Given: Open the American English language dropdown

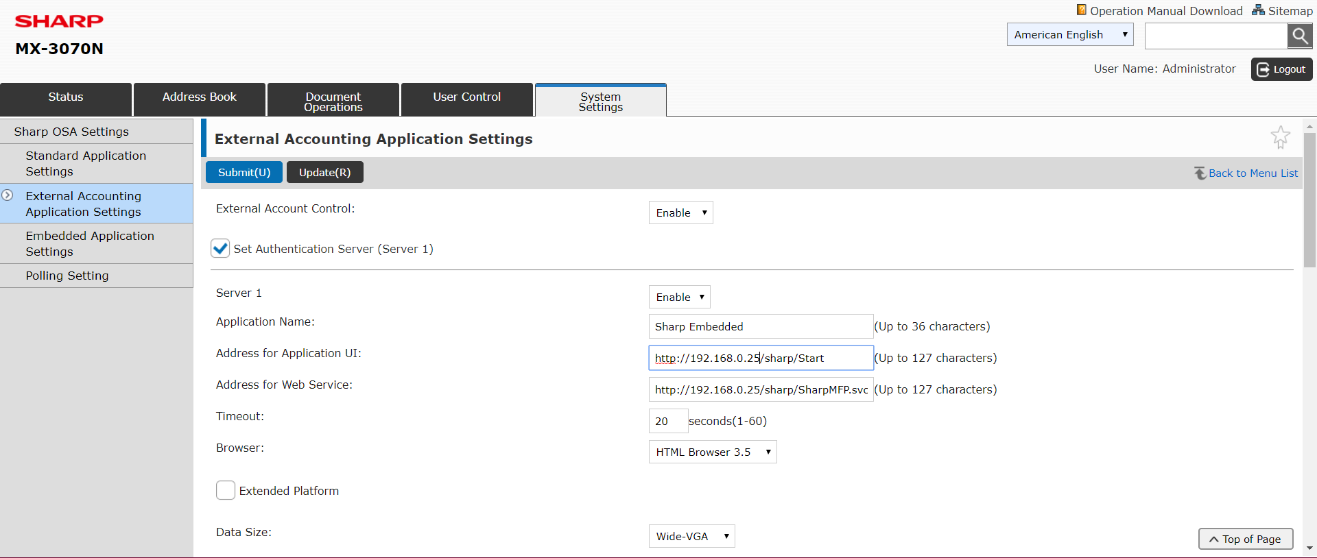Looking at the screenshot, I should [x=1070, y=34].
